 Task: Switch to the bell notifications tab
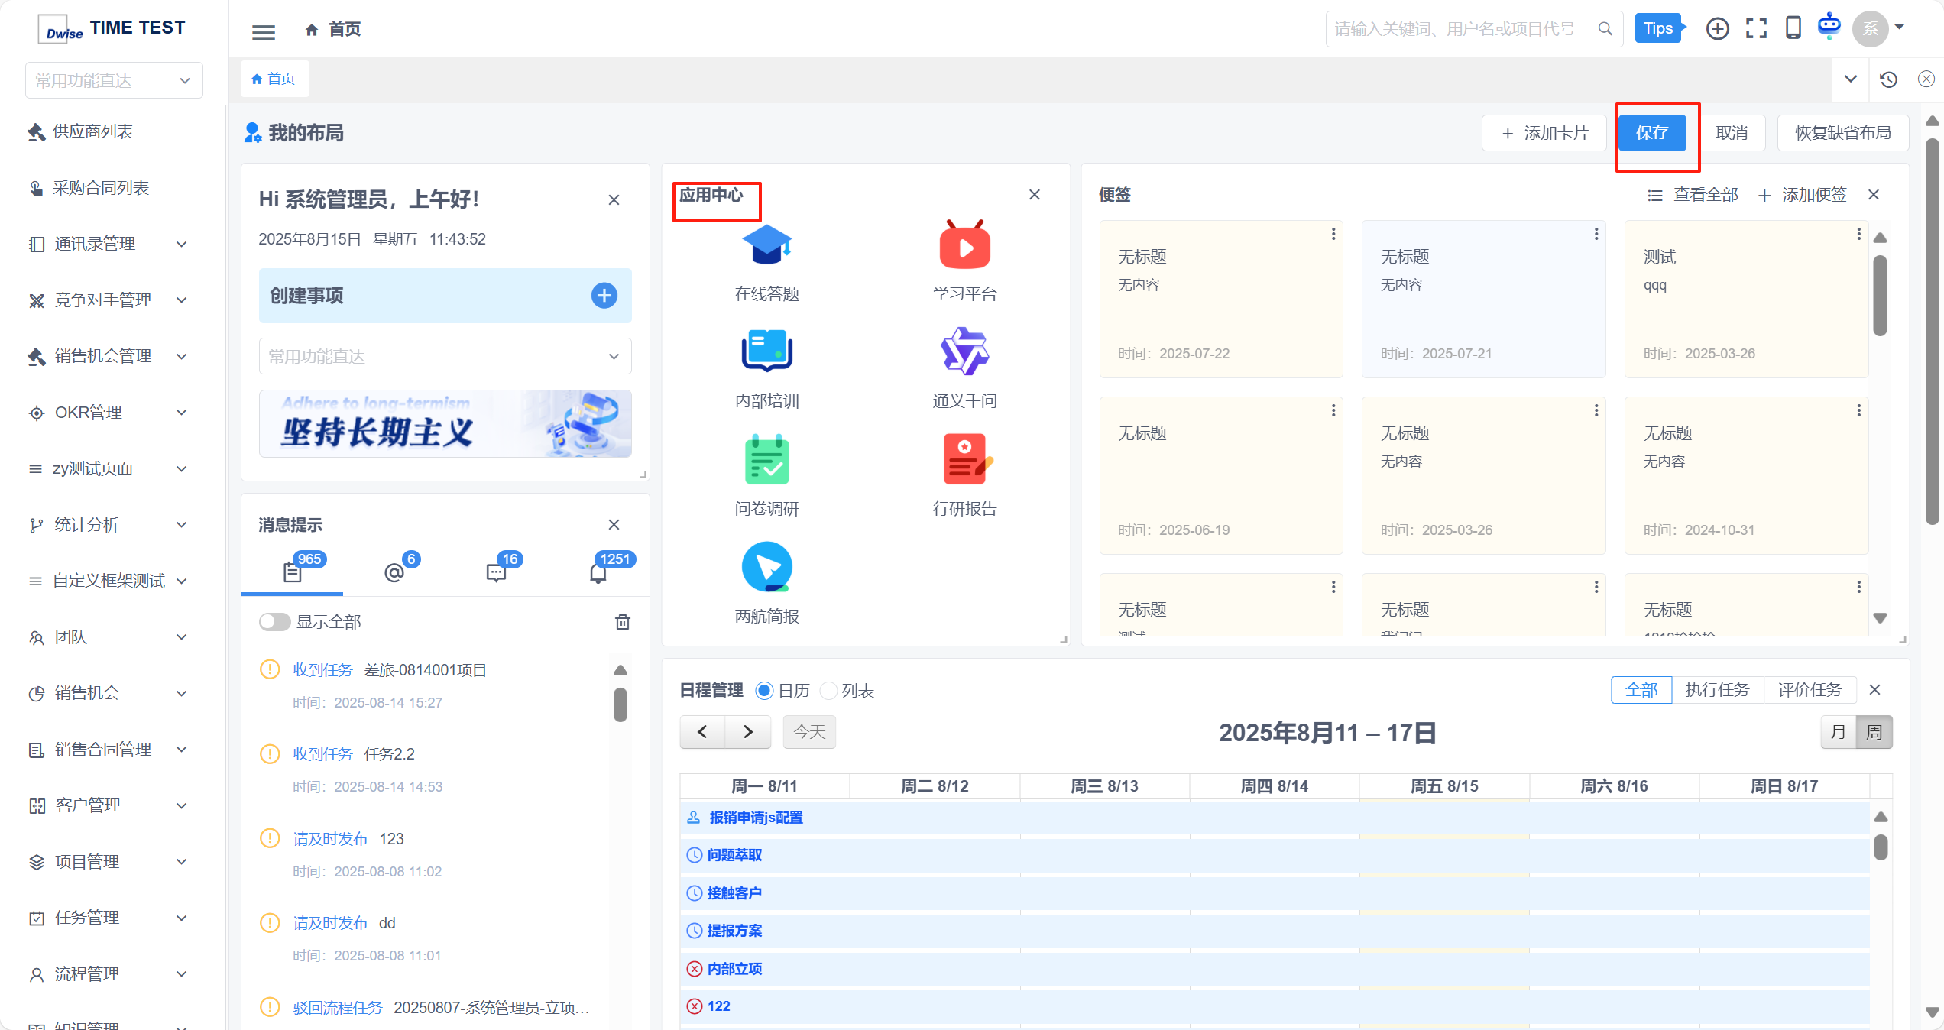point(598,572)
